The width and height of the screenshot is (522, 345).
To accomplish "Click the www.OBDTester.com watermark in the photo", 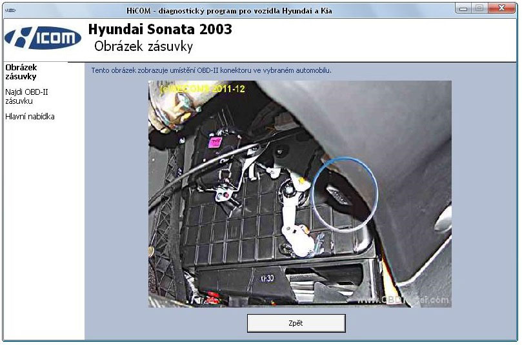I will pos(403,300).
